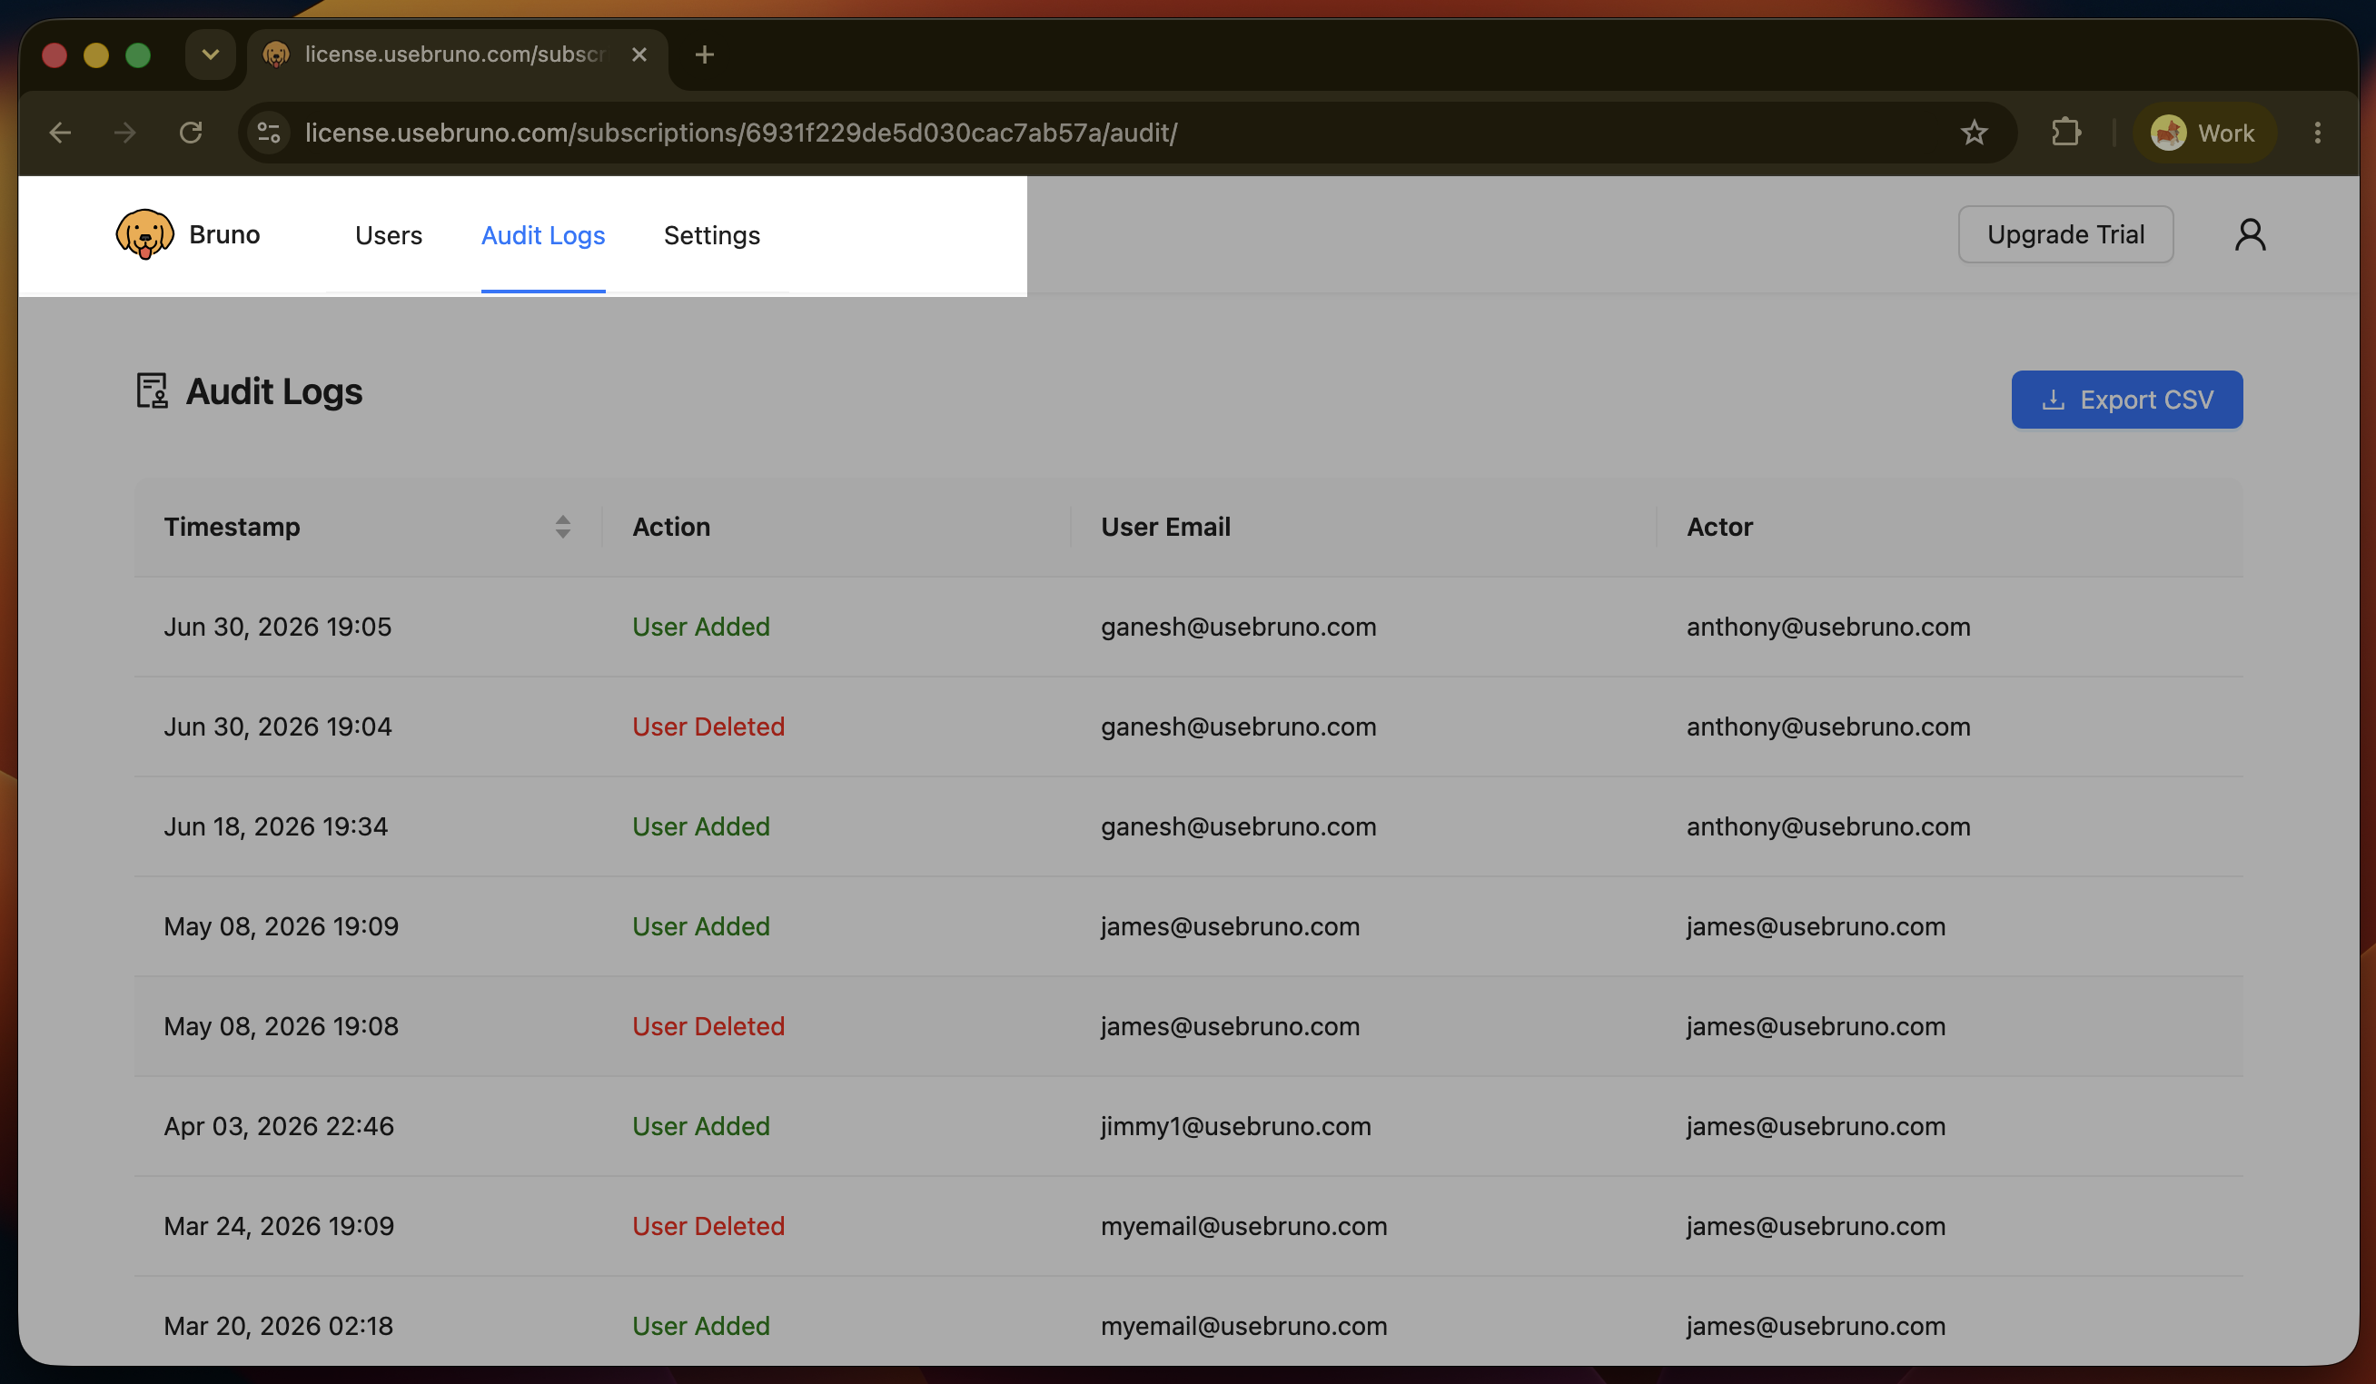Open Chrome's three-dot menu

[x=2317, y=133]
